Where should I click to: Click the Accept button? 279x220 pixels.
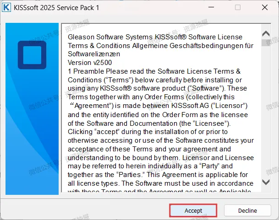tap(193, 210)
